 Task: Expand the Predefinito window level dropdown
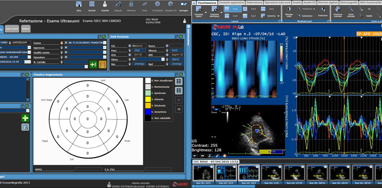tap(314, 9)
